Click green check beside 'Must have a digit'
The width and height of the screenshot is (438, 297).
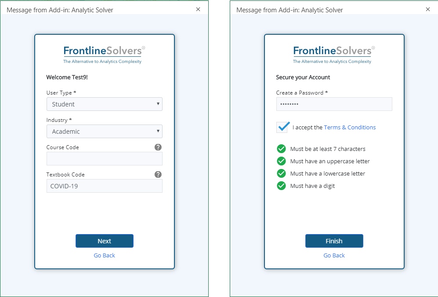tap(282, 186)
